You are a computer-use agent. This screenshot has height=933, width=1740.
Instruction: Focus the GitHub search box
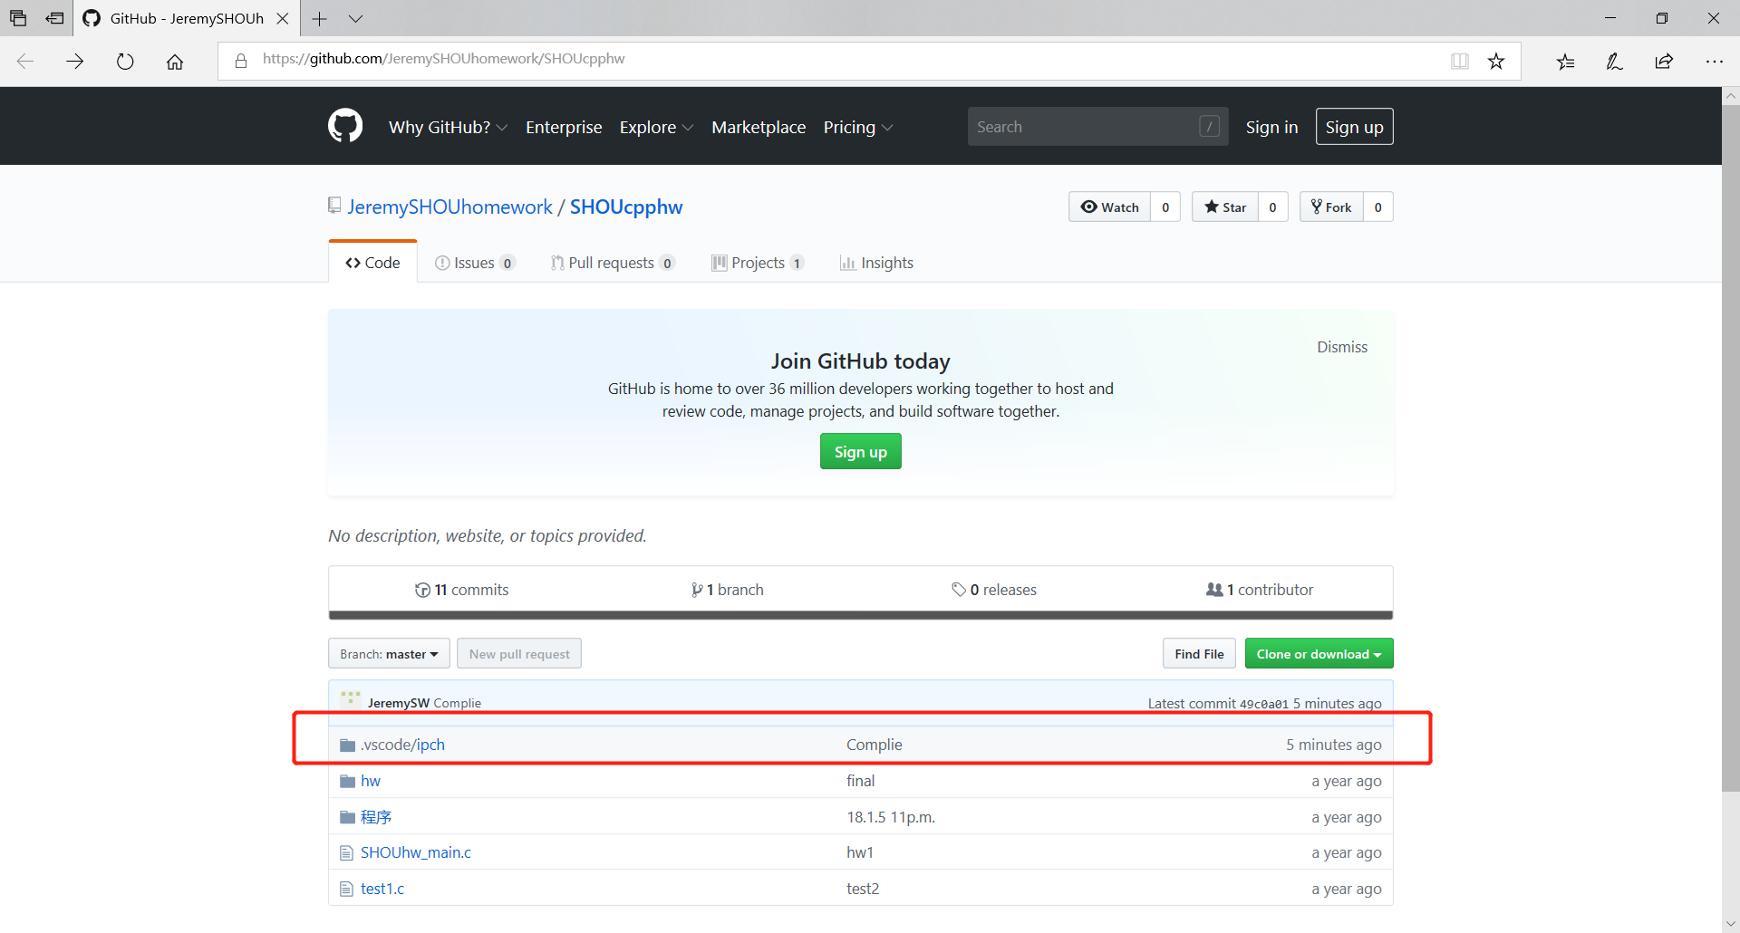pyautogui.click(x=1097, y=127)
